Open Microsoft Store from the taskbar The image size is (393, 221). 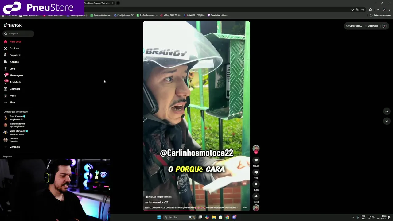point(220,217)
